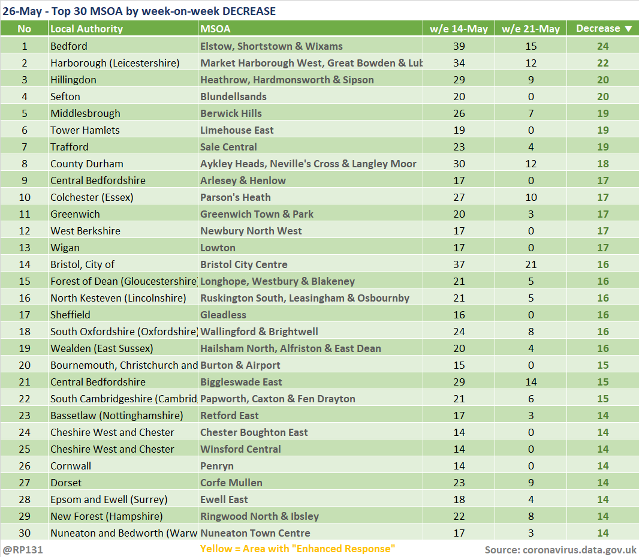Select 'Forest of Dean (Gloucestershire)' cell
This screenshot has height=557, width=639.
[x=123, y=281]
